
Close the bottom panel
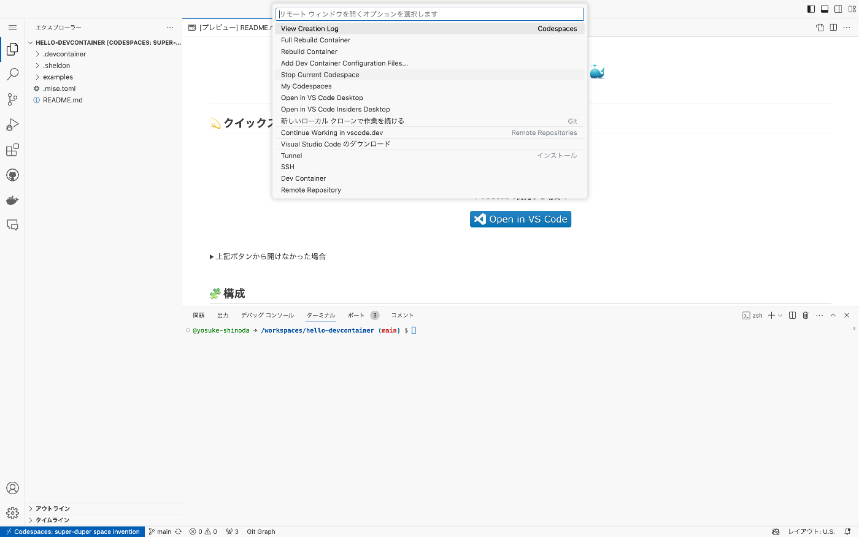847,315
